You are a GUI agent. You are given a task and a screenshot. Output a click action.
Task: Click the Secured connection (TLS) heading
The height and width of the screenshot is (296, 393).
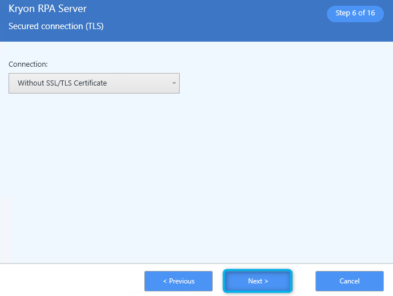pos(56,26)
